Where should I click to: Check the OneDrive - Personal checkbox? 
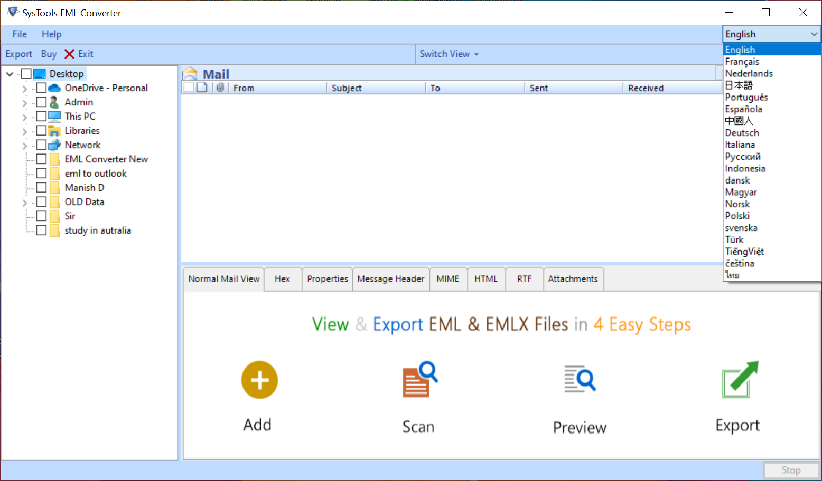click(41, 88)
